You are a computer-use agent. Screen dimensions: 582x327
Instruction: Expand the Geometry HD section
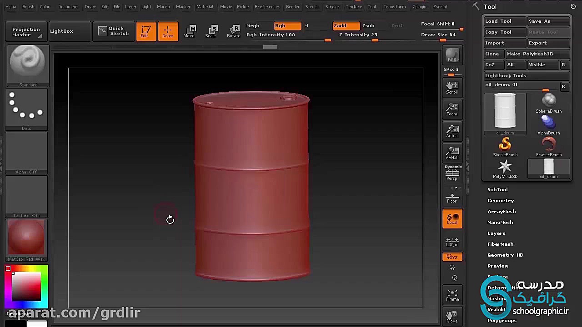(x=505, y=255)
